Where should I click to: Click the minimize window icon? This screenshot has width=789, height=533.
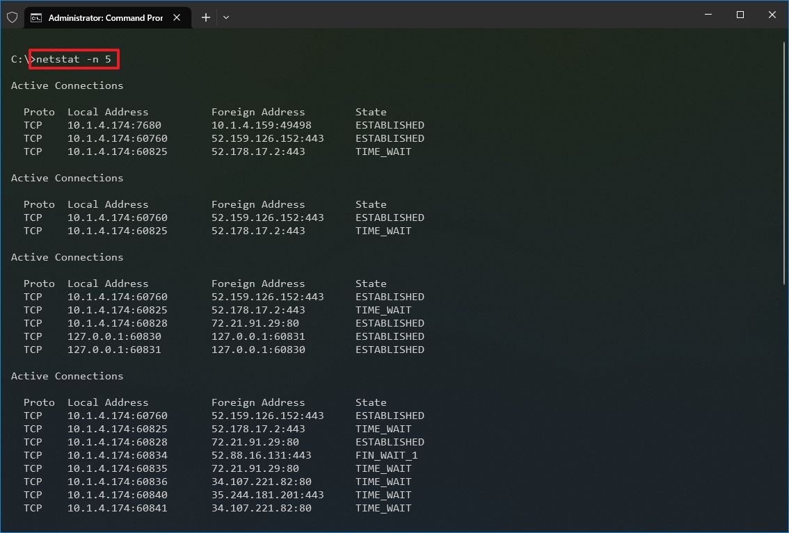tap(708, 15)
